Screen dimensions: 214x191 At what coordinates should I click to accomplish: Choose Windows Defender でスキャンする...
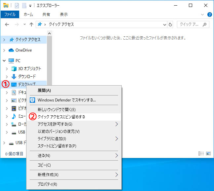pos(74,100)
